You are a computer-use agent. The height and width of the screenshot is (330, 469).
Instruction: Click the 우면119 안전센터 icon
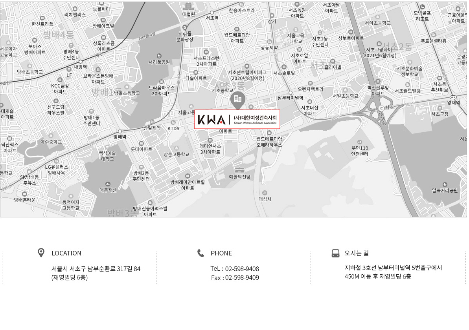coord(359,142)
